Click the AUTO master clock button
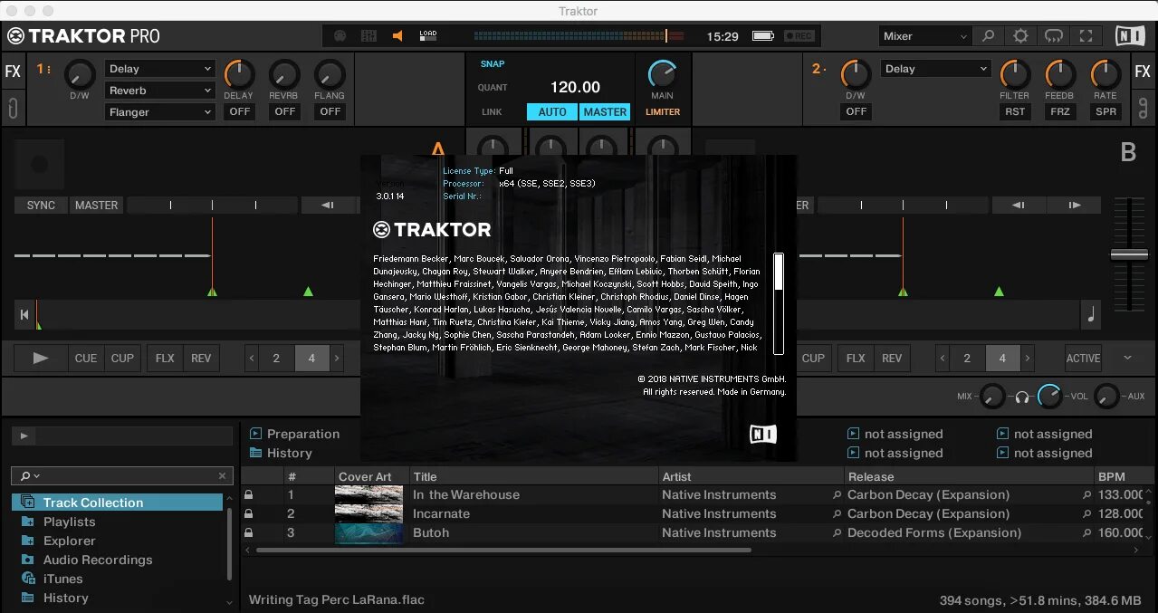 552,112
